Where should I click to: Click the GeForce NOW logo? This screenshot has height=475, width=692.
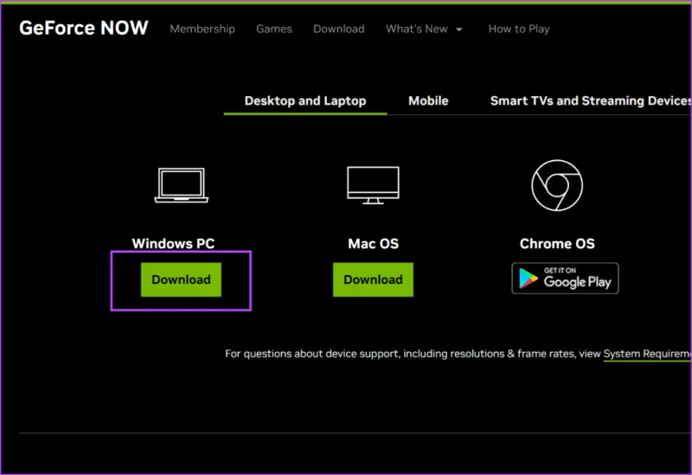[x=83, y=28]
